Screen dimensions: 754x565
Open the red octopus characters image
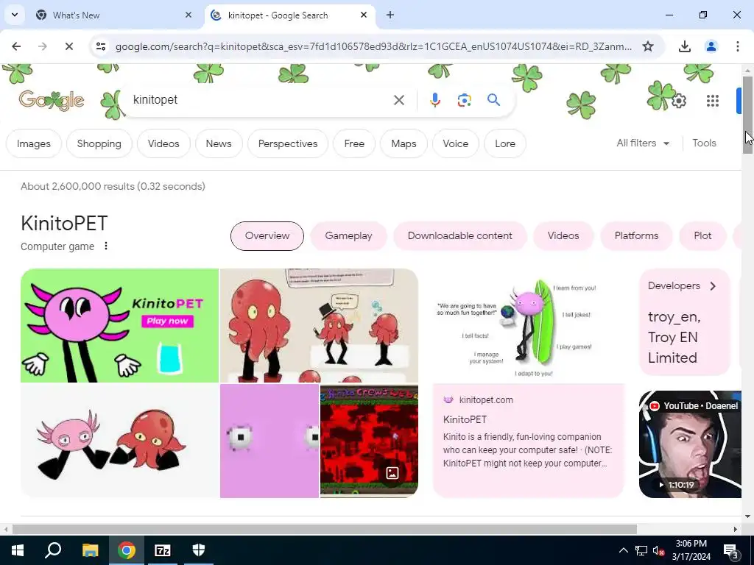[319, 325]
